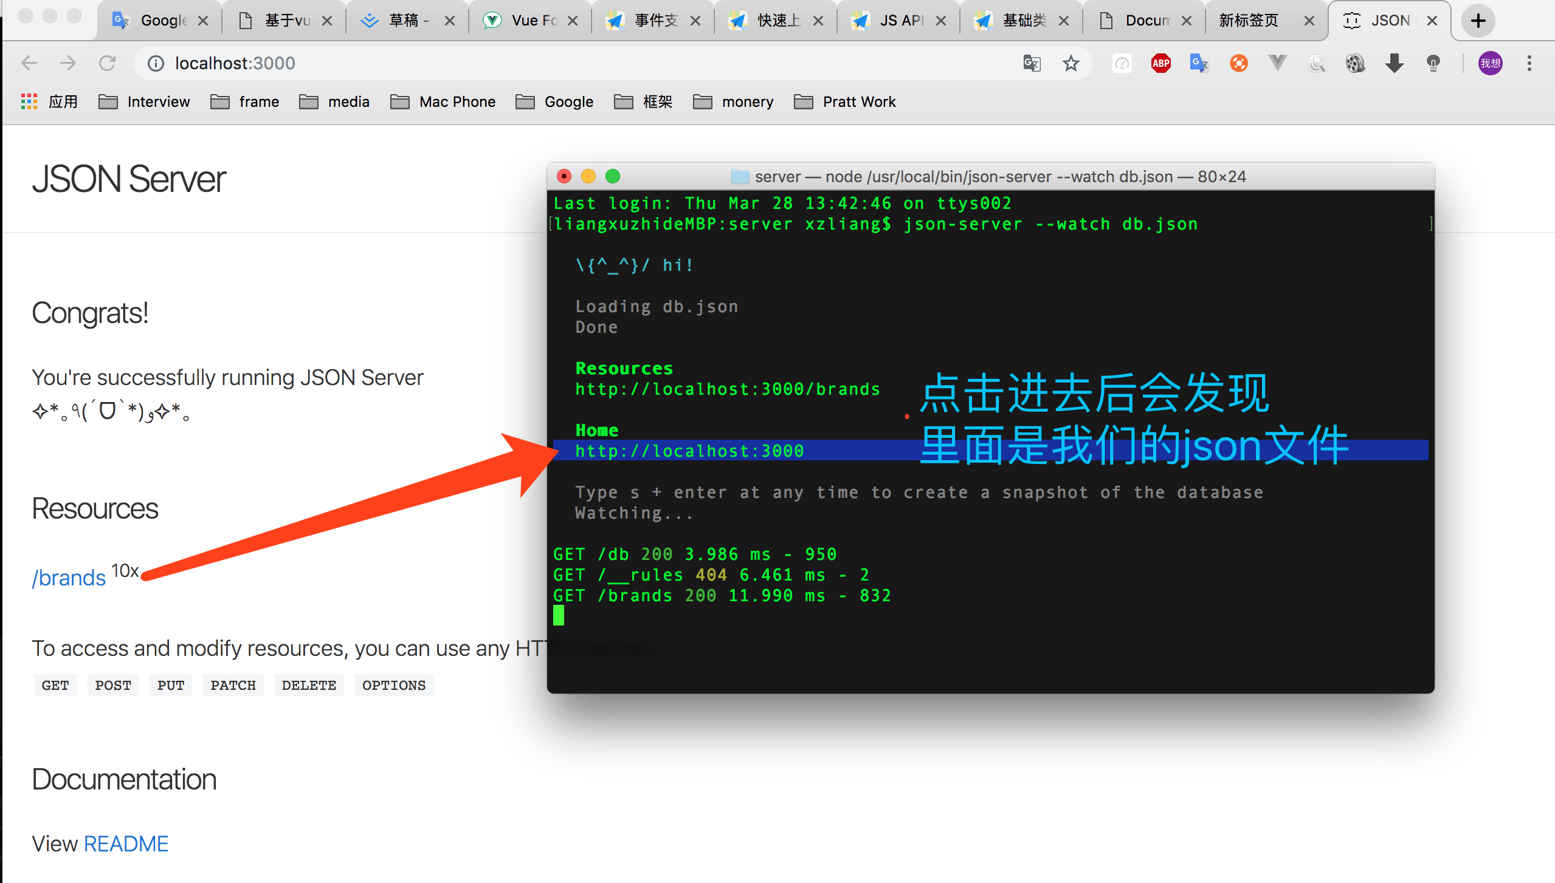
Task: Click the site information icon
Action: coord(156,63)
